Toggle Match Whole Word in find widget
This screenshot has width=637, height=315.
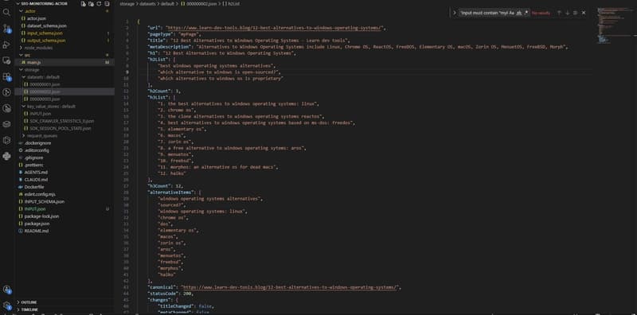519,13
